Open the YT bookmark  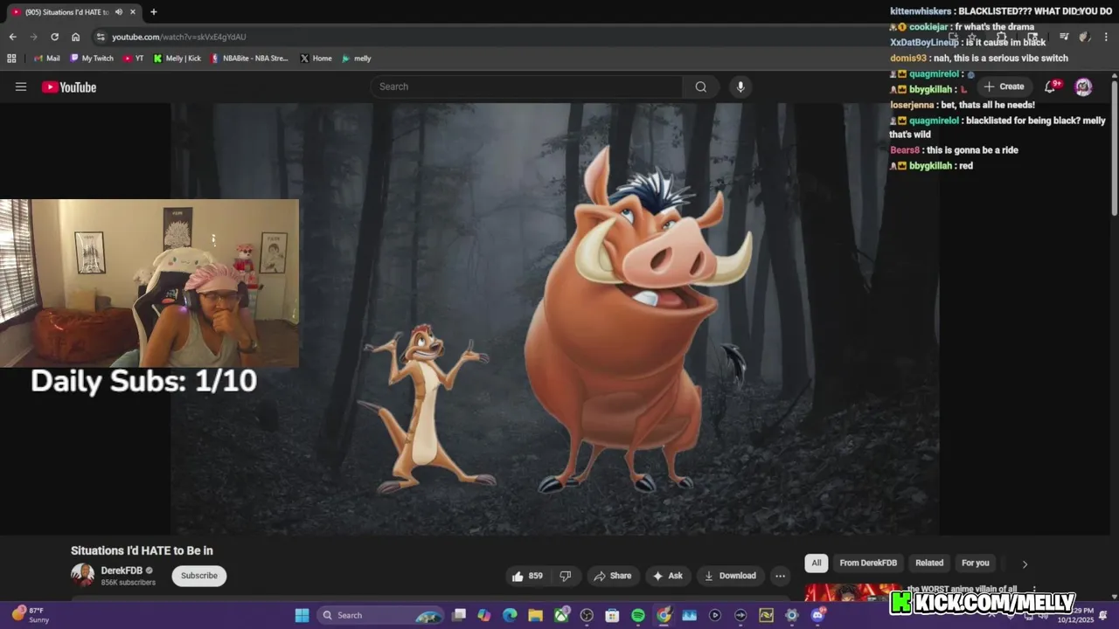pyautogui.click(x=133, y=59)
